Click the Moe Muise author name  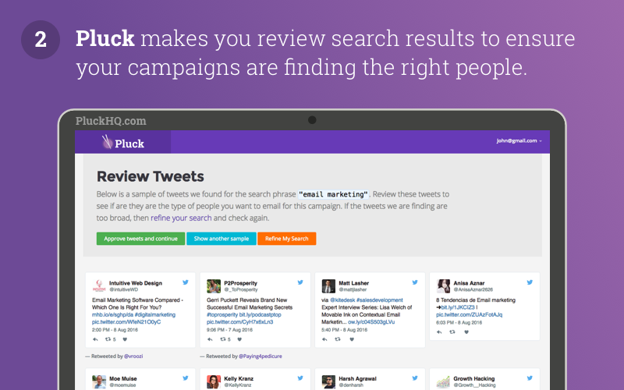(x=123, y=378)
